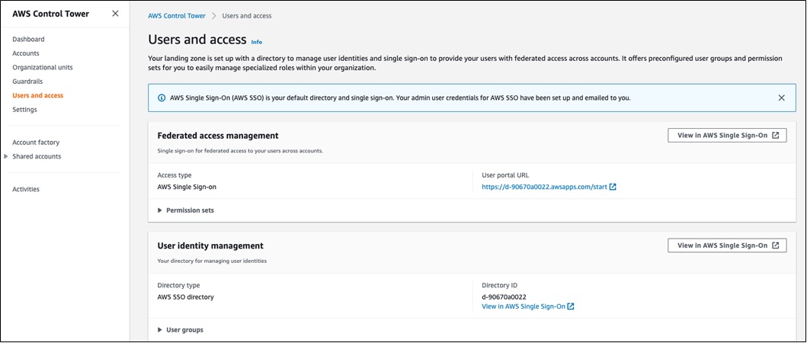Open Account factory page
Screen dimensions: 807x343
click(36, 142)
